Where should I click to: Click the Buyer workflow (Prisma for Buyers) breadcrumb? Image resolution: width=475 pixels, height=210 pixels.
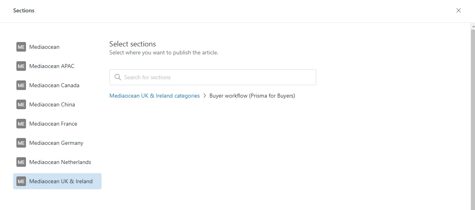coord(252,96)
